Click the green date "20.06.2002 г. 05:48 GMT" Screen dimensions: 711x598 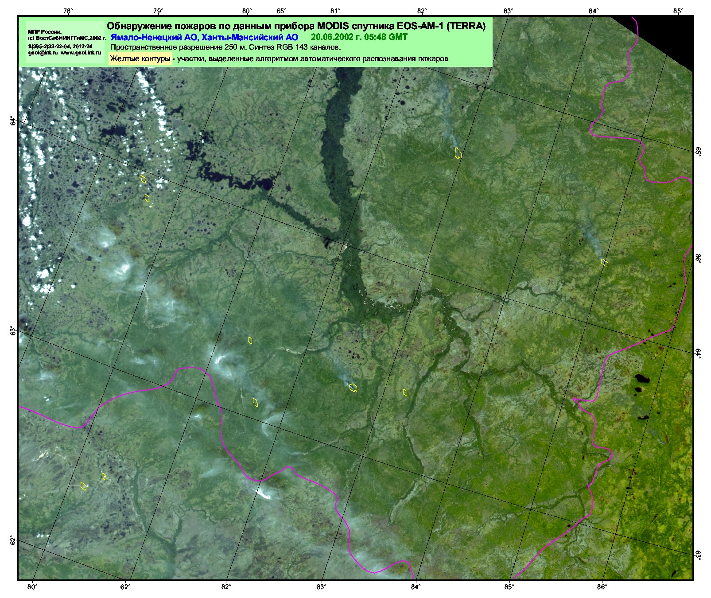359,37
